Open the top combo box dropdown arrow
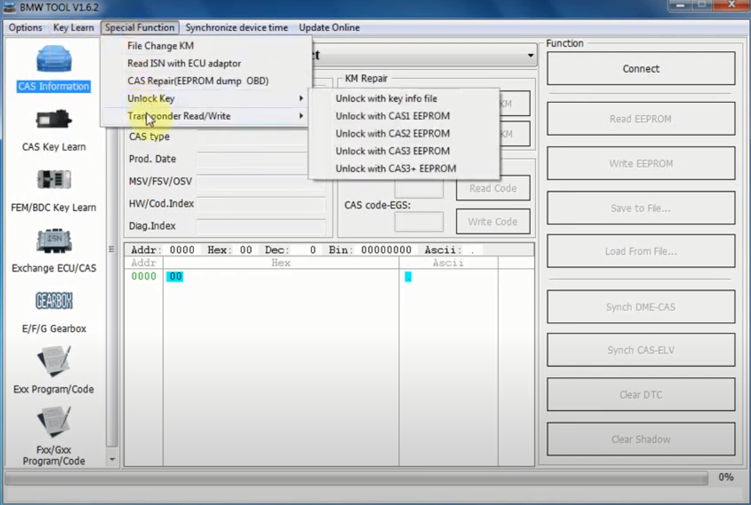The image size is (751, 505). pyautogui.click(x=530, y=55)
